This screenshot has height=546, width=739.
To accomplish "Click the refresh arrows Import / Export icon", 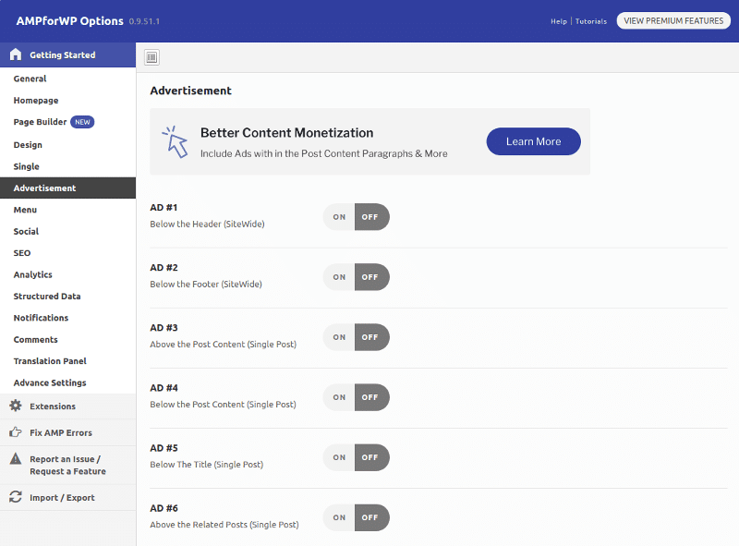I will pos(16,497).
